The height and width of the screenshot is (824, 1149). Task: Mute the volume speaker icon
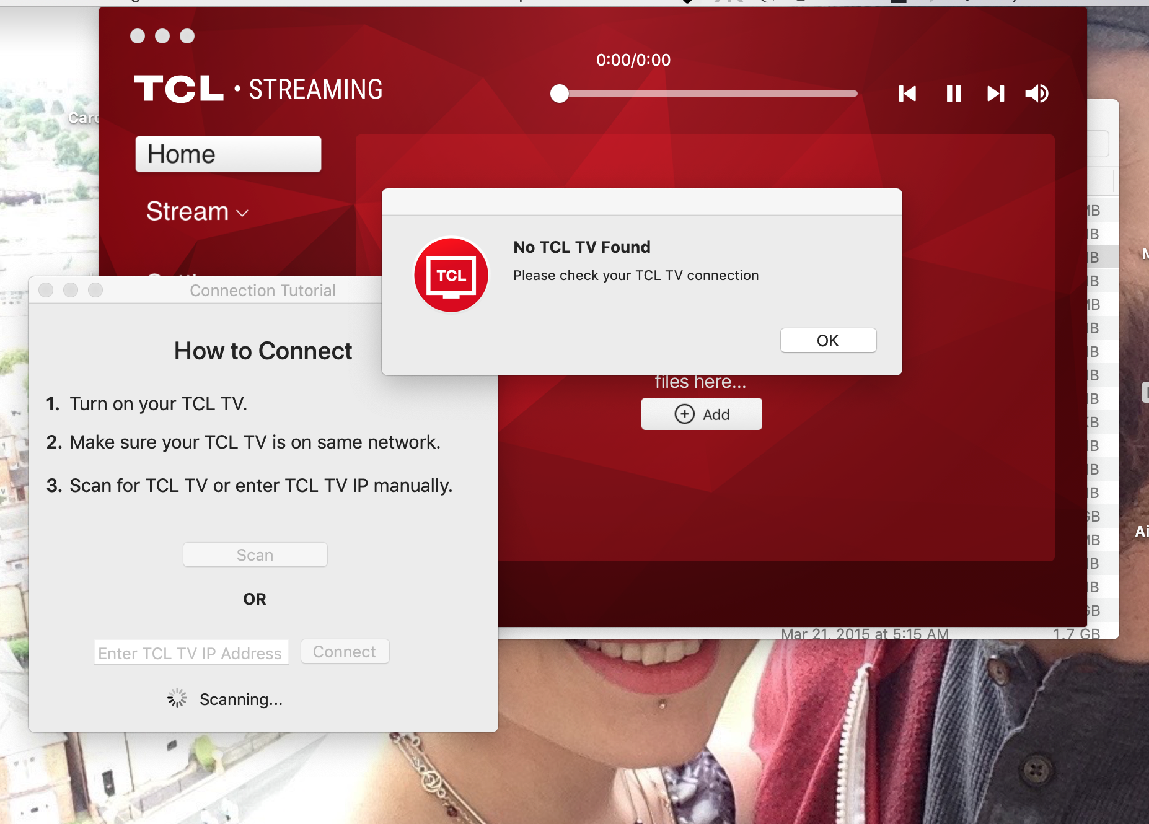1037,94
